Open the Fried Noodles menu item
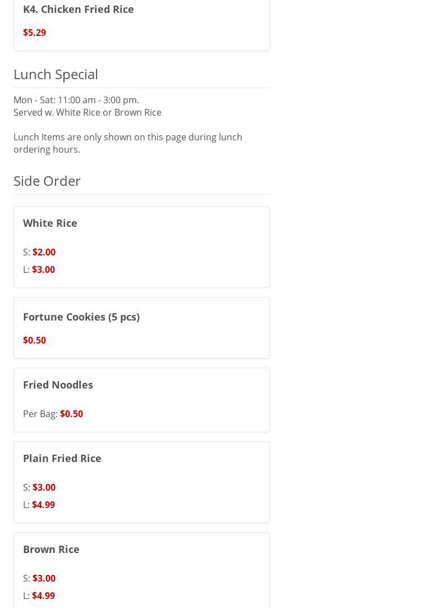432x608 pixels. 58,385
